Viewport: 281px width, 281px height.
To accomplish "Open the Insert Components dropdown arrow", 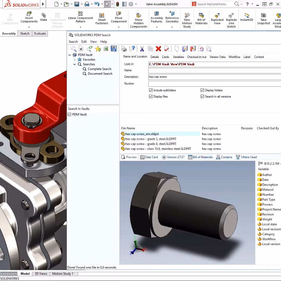I will pyautogui.click(x=29, y=27).
